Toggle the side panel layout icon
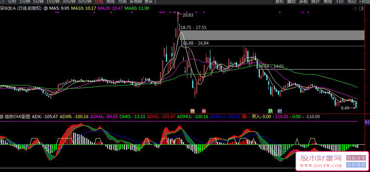370x172 pixels. click(x=361, y=9)
